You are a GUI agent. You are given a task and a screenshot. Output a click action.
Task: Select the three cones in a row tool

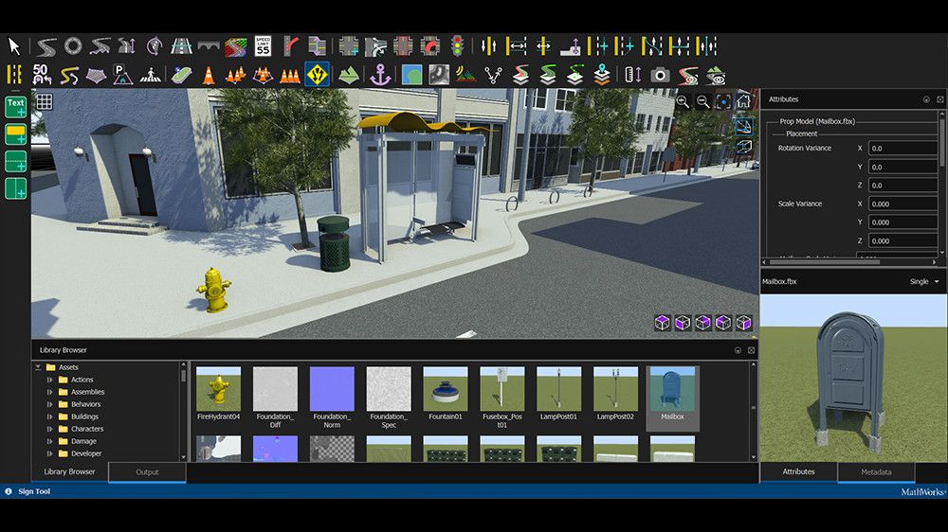pyautogui.click(x=289, y=76)
